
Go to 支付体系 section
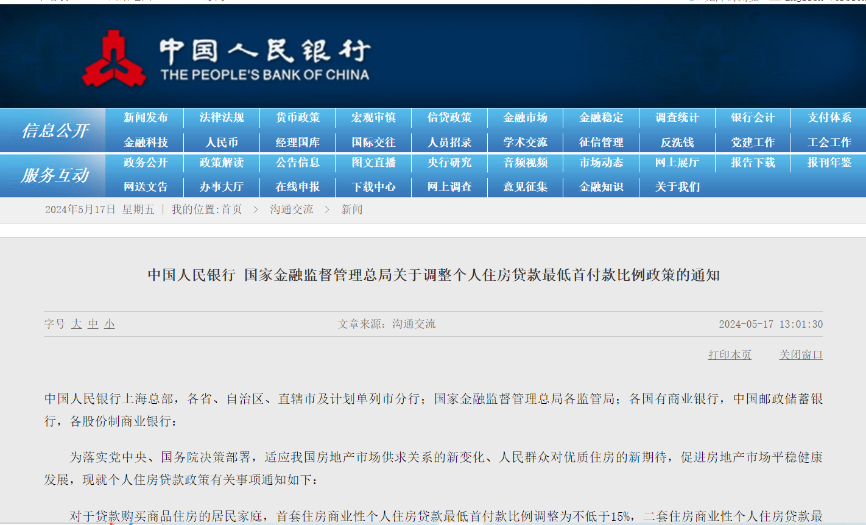[x=829, y=118]
